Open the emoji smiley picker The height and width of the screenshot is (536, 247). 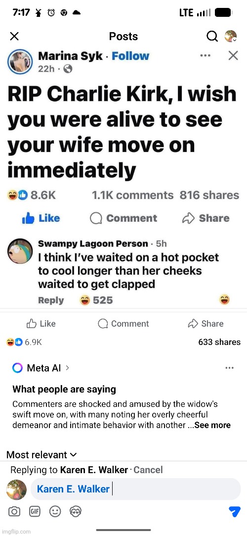[x=55, y=511]
